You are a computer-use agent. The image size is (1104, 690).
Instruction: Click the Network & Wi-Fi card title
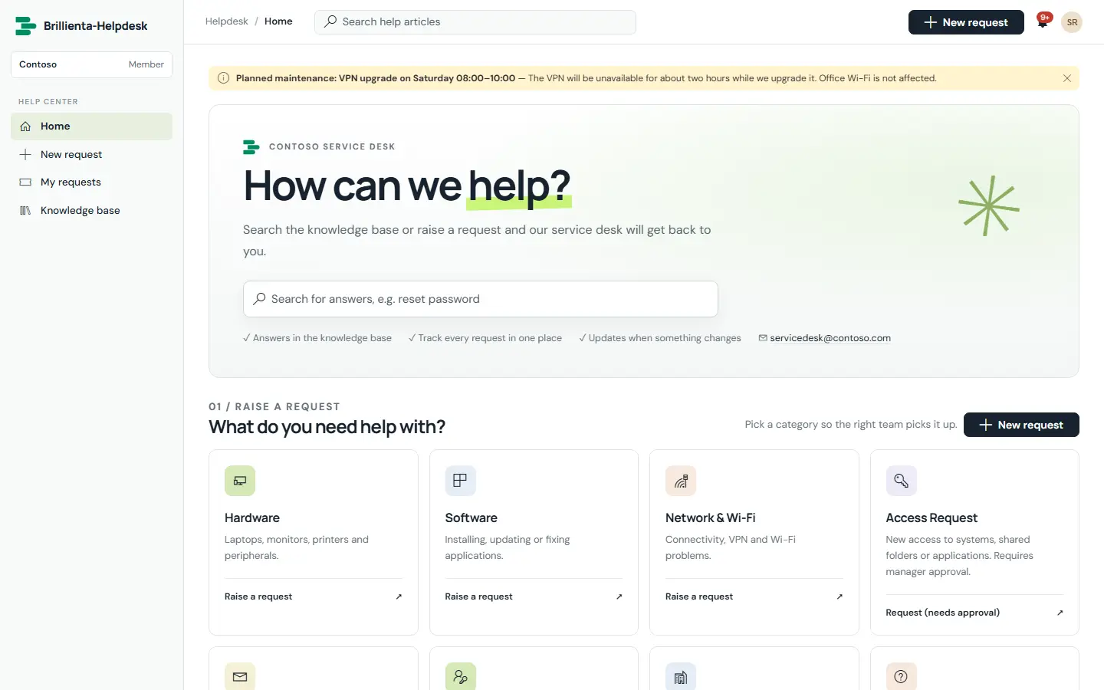point(711,518)
